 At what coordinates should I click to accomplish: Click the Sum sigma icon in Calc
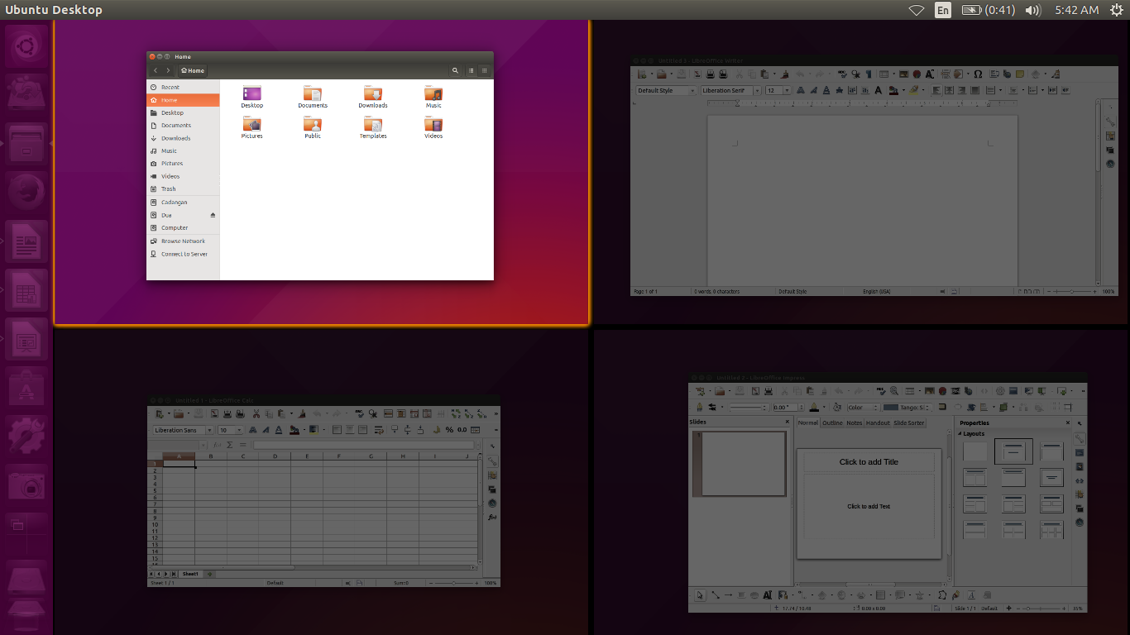click(230, 445)
